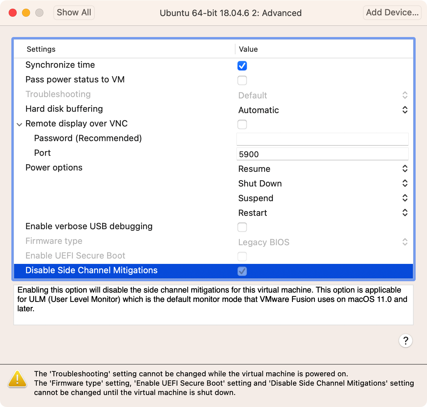This screenshot has height=407, width=427.
Task: Collapse the Remote display over VNC section
Action: (x=19, y=124)
